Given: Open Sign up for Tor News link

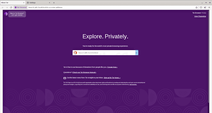Looking at the screenshot, I should [x=112, y=78].
